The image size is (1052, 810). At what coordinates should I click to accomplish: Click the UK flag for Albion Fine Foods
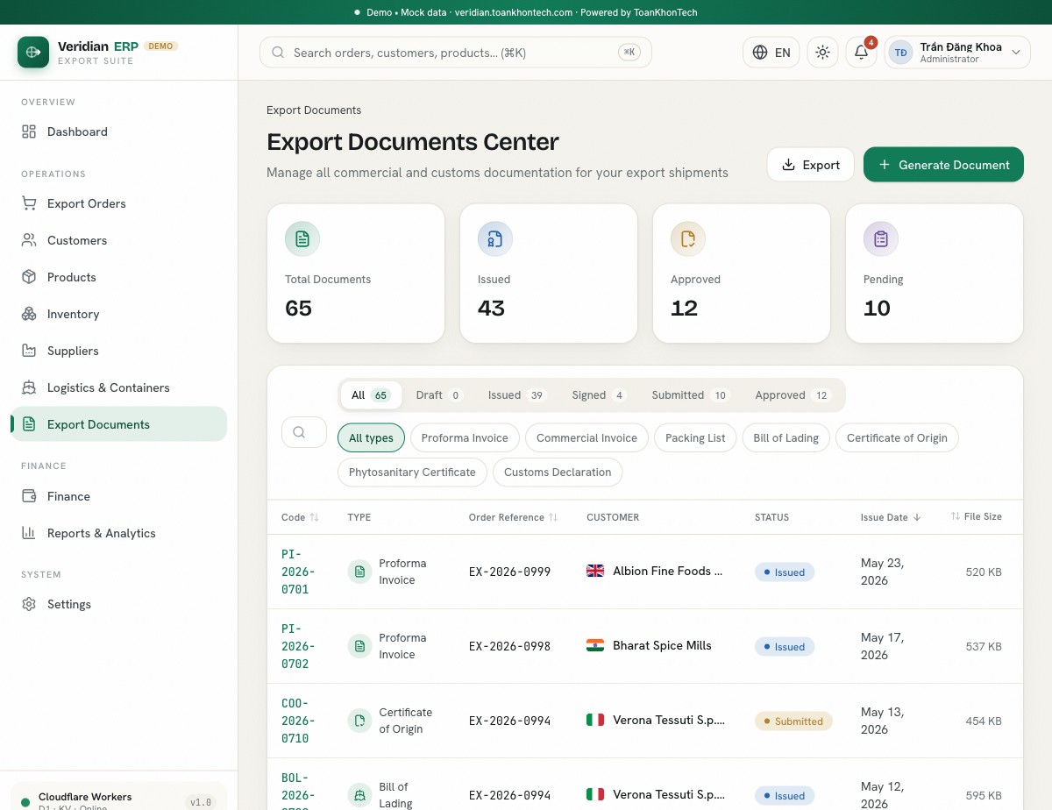[x=595, y=571]
